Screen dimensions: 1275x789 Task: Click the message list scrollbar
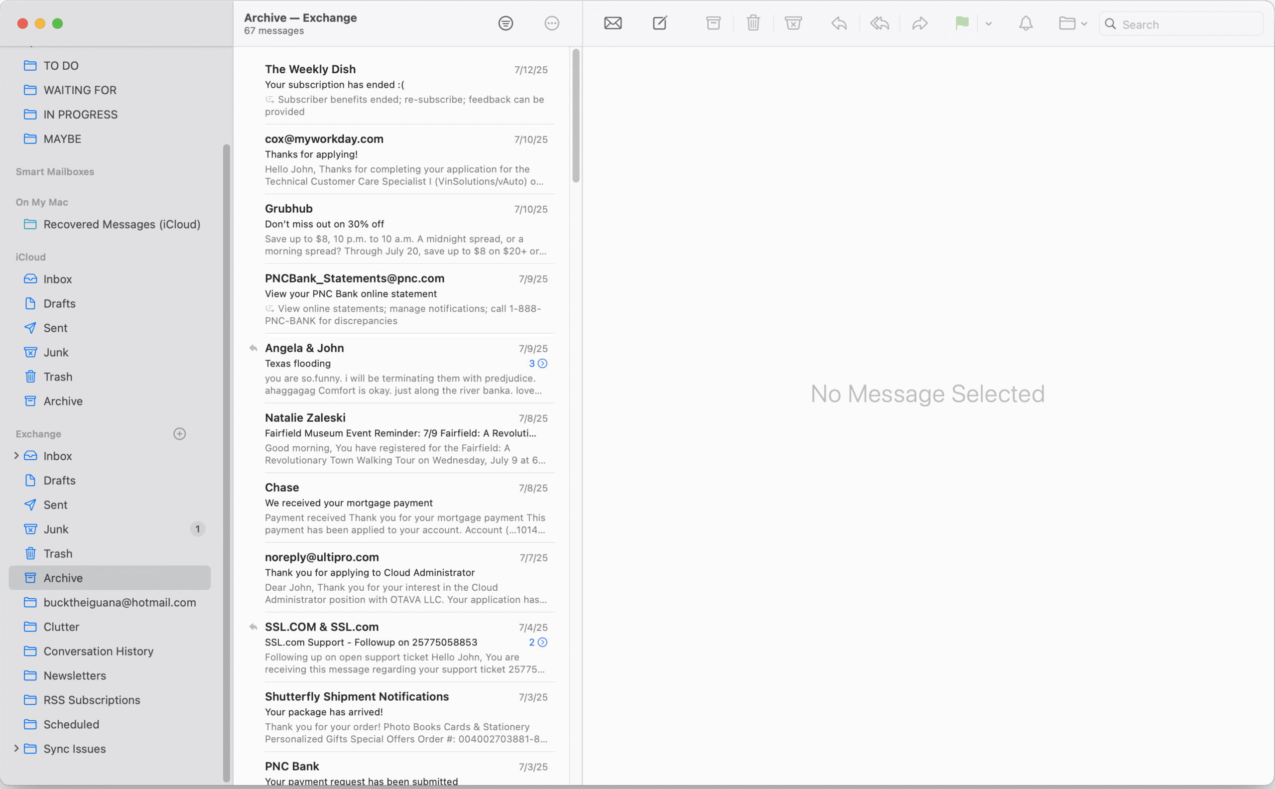point(576,116)
